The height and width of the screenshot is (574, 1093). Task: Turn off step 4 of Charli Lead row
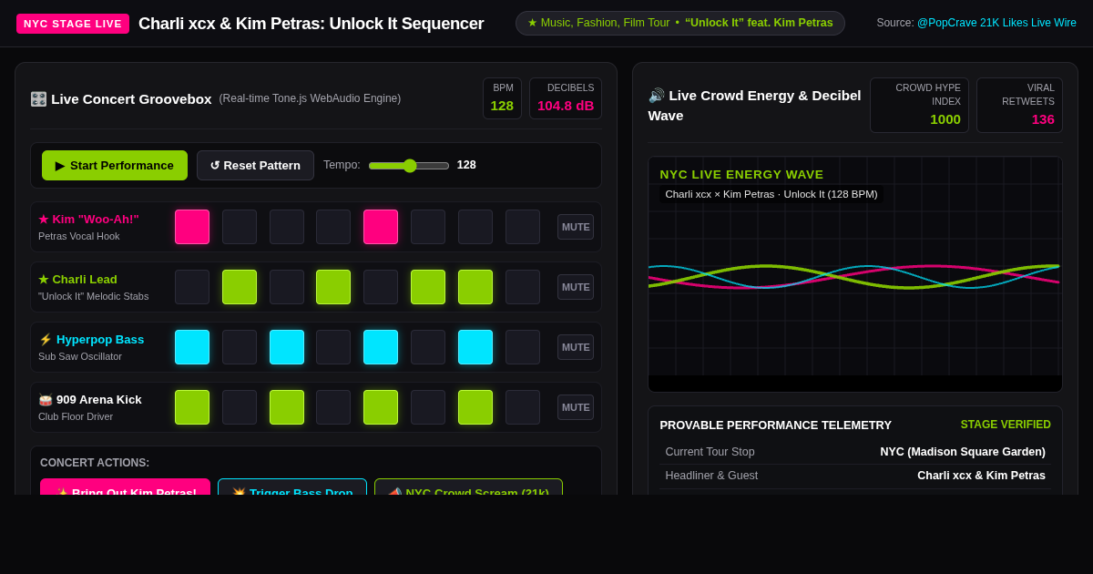click(x=333, y=287)
